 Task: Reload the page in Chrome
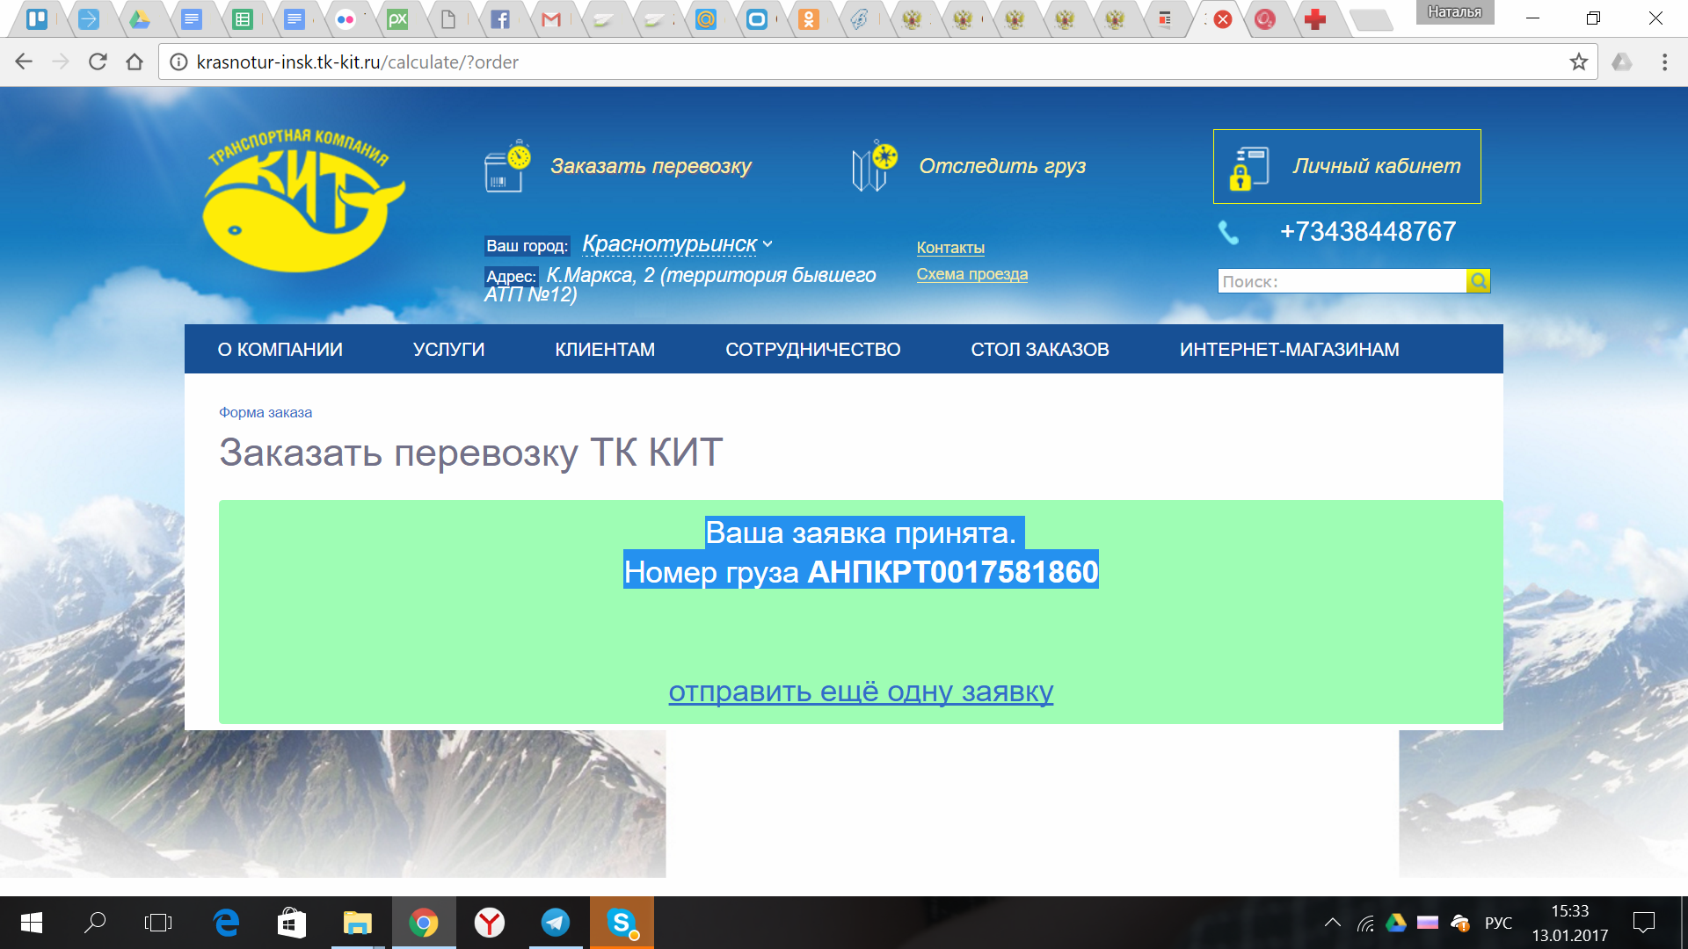click(98, 62)
